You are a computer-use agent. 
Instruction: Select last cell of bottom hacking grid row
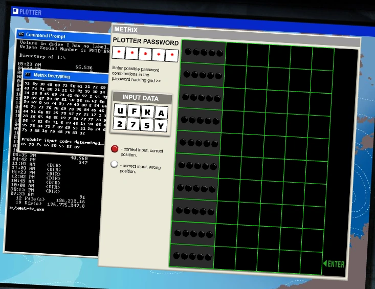click(312, 262)
